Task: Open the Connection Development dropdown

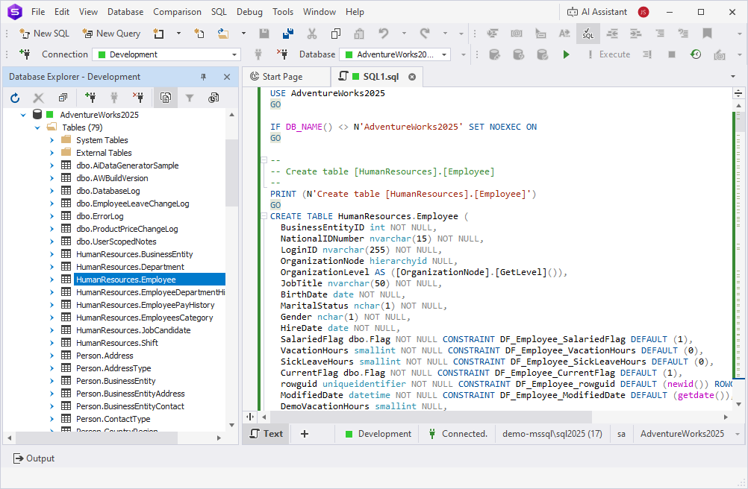Action: tap(166, 54)
